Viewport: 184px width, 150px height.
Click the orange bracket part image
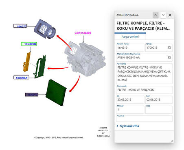26,62
